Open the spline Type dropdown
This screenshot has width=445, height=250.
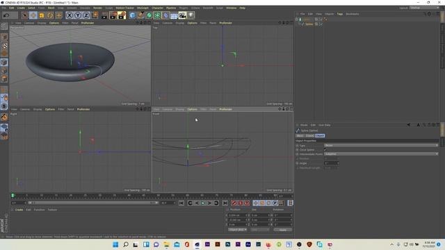(381, 145)
